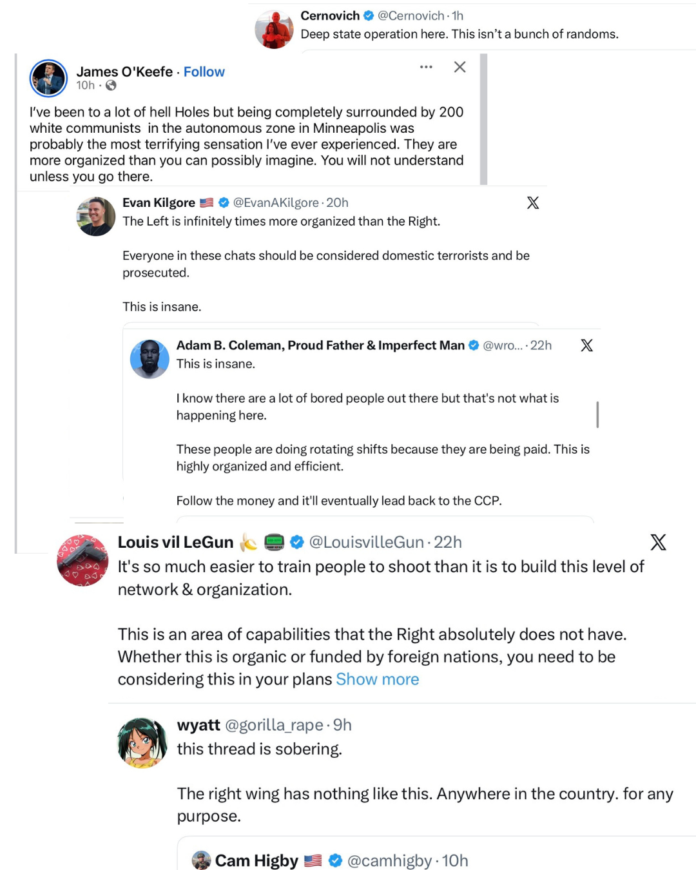
Task: Open James O'Keefe's profile picture
Action: [48, 78]
